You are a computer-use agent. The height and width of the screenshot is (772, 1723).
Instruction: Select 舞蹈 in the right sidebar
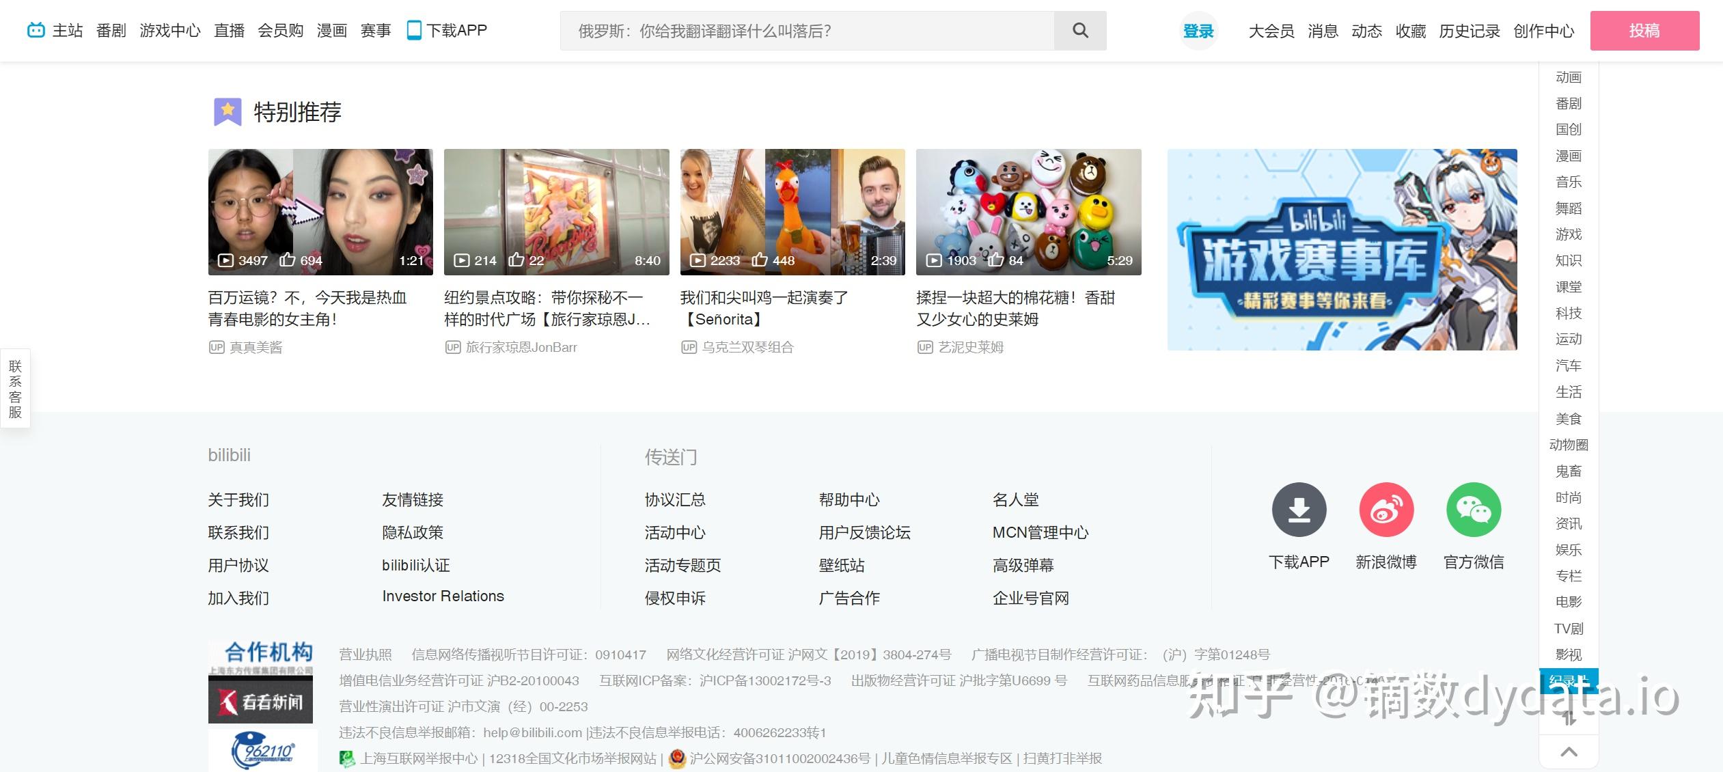pos(1569,208)
